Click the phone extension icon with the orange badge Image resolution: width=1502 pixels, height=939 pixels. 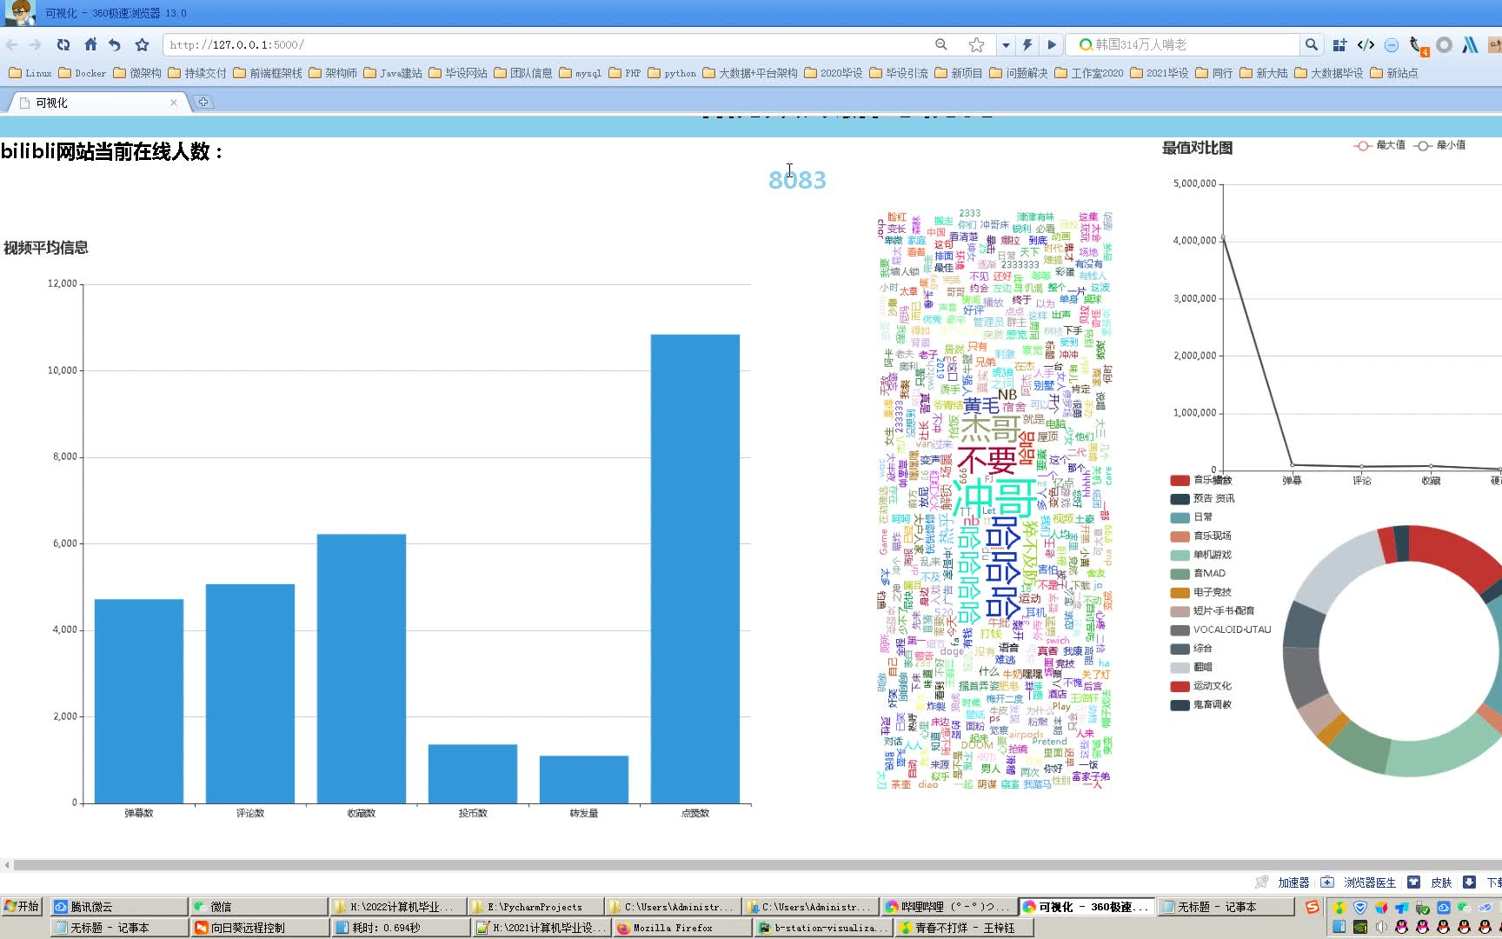(x=1418, y=45)
